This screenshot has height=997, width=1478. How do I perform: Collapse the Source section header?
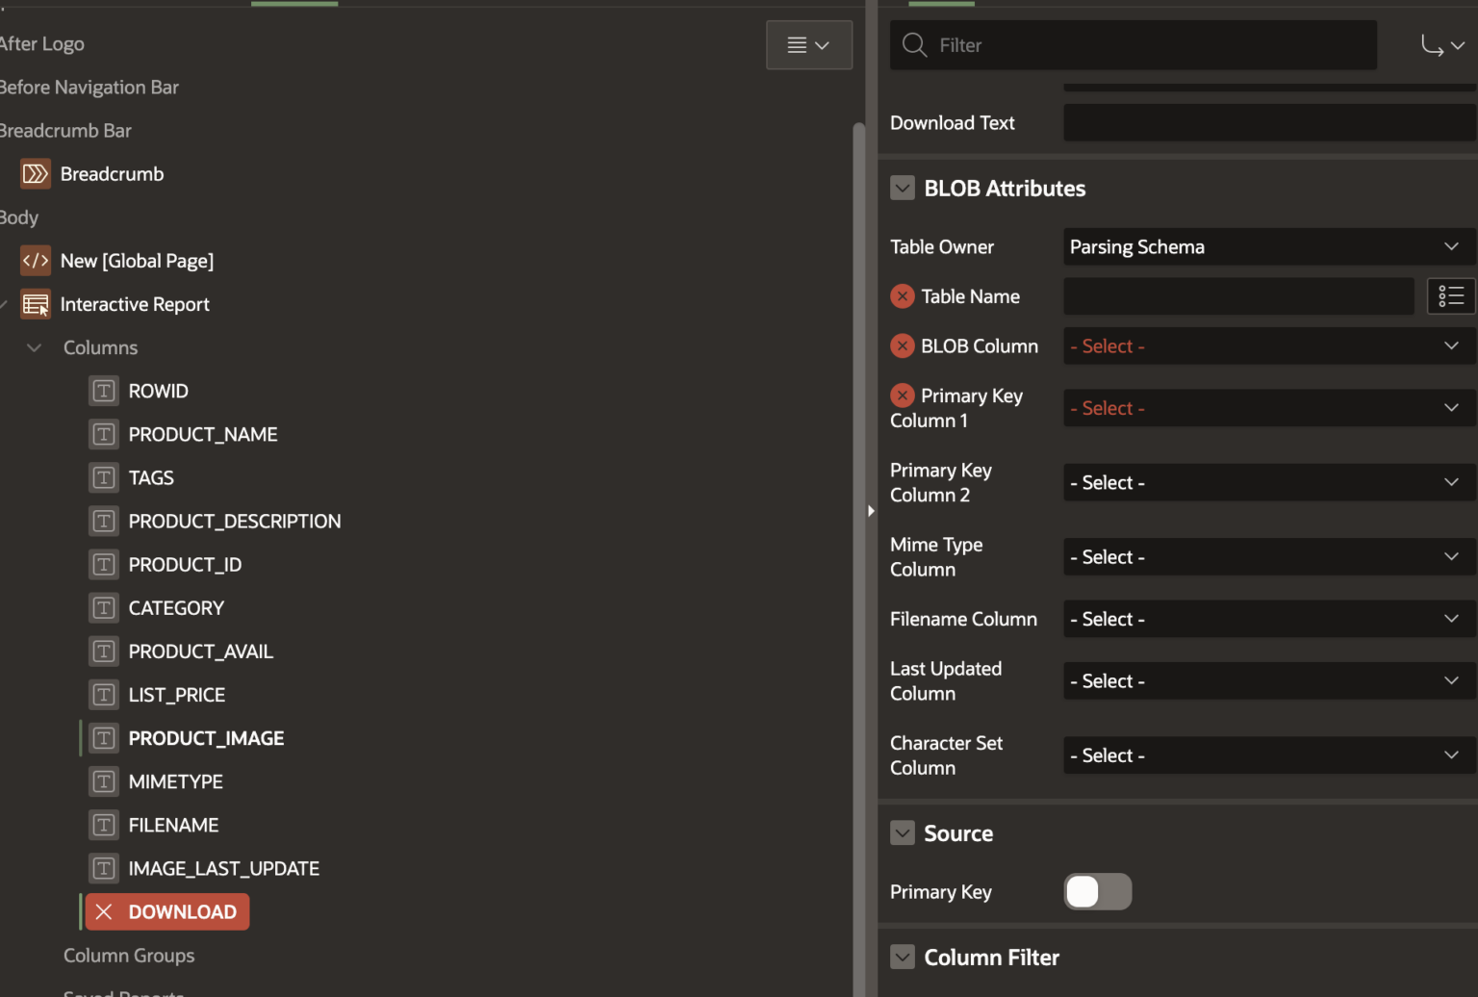coord(903,832)
